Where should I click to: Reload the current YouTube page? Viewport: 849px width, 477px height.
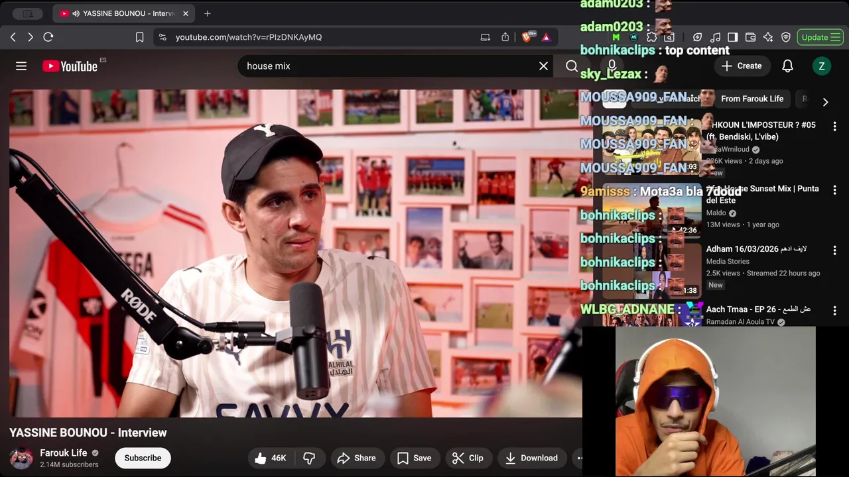[48, 37]
